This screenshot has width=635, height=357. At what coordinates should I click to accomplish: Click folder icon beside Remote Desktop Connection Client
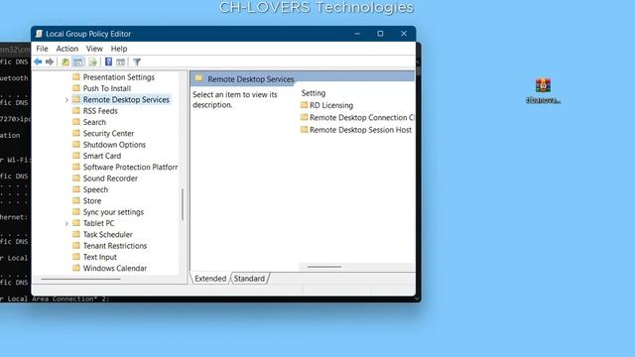[x=305, y=117]
